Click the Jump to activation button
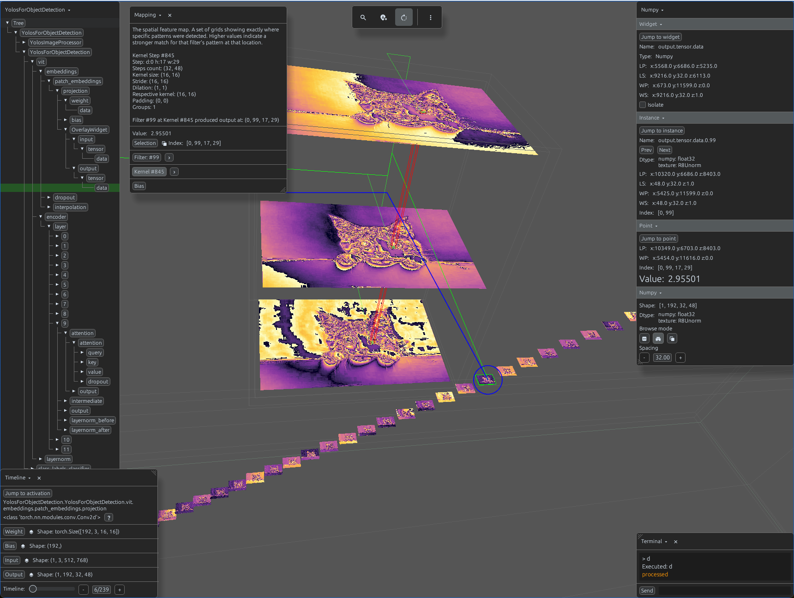Viewport: 794px width, 598px height. click(x=28, y=493)
